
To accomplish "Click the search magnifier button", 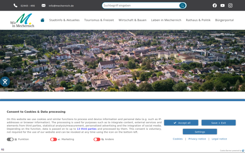I will (183, 6).
